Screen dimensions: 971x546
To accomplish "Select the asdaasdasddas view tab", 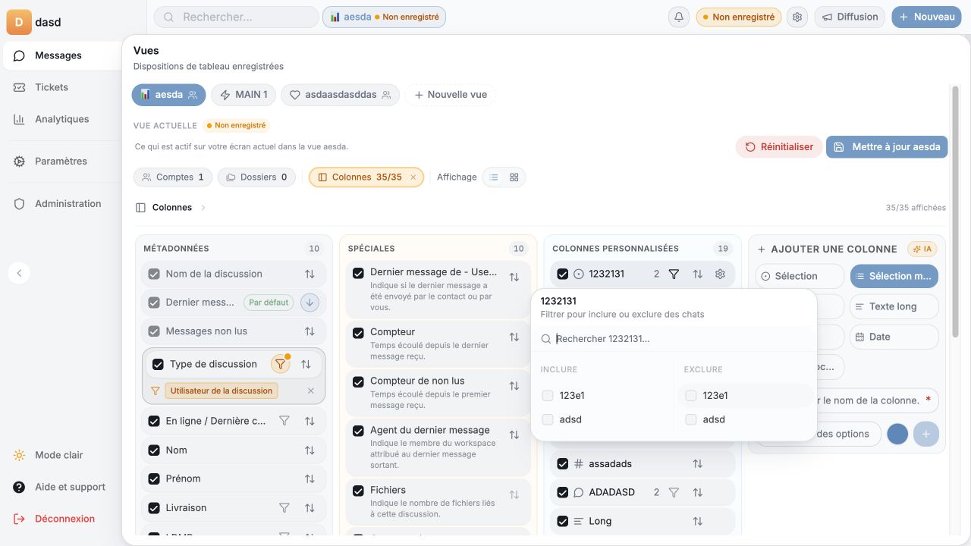I will [x=341, y=95].
